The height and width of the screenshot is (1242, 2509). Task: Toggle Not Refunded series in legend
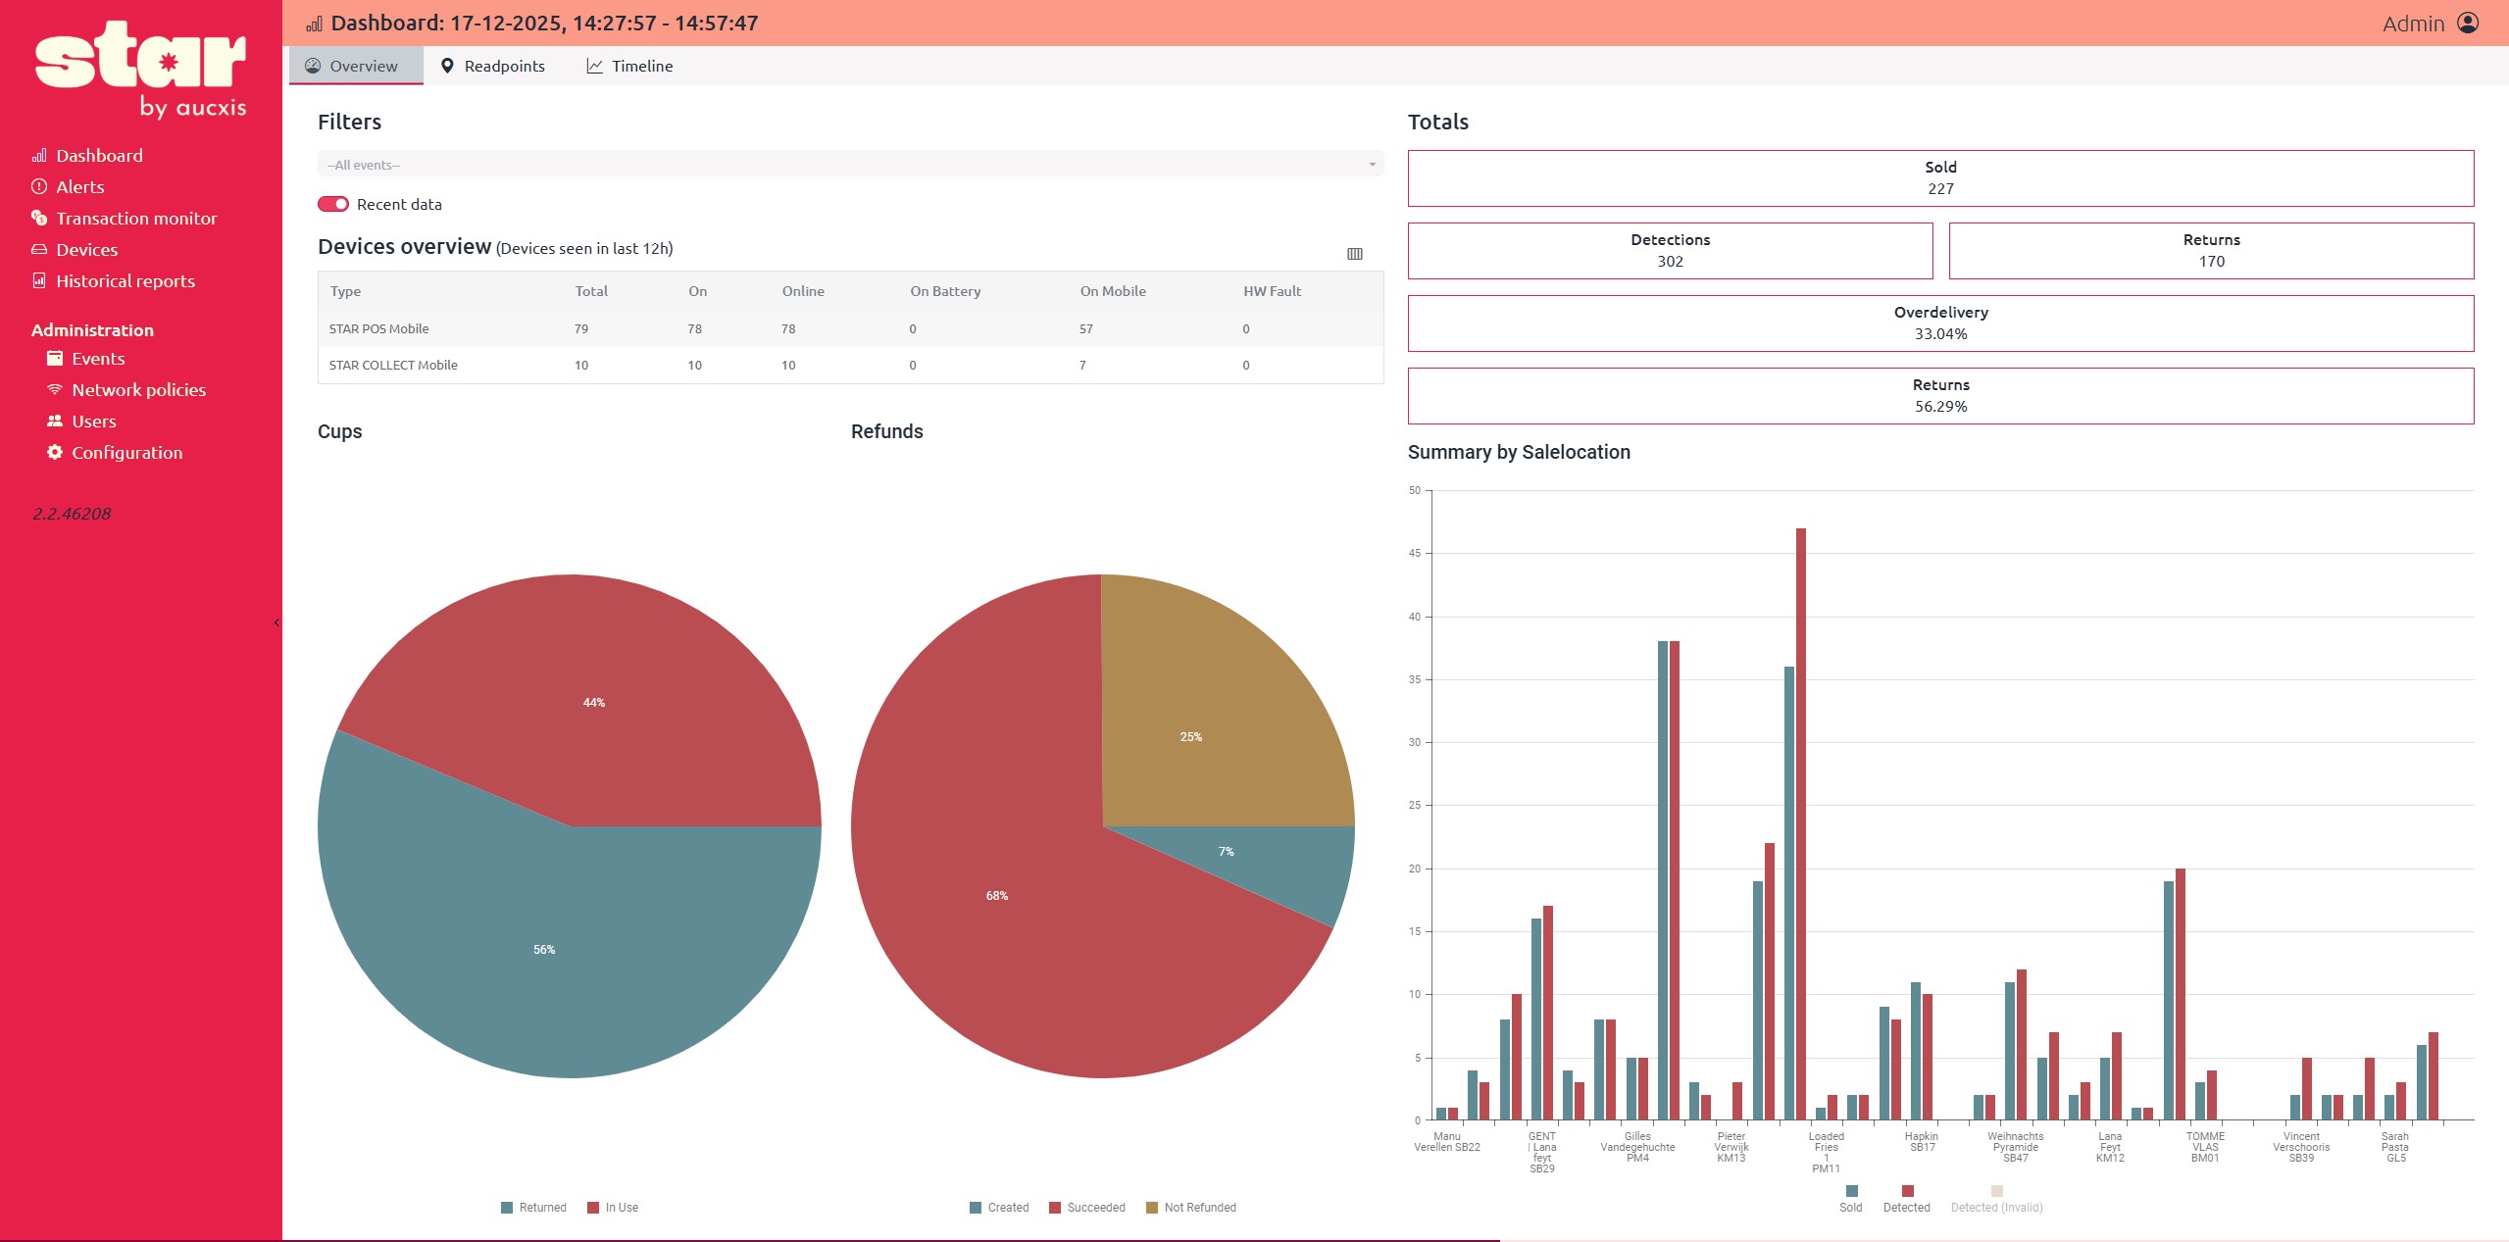[1191, 1208]
